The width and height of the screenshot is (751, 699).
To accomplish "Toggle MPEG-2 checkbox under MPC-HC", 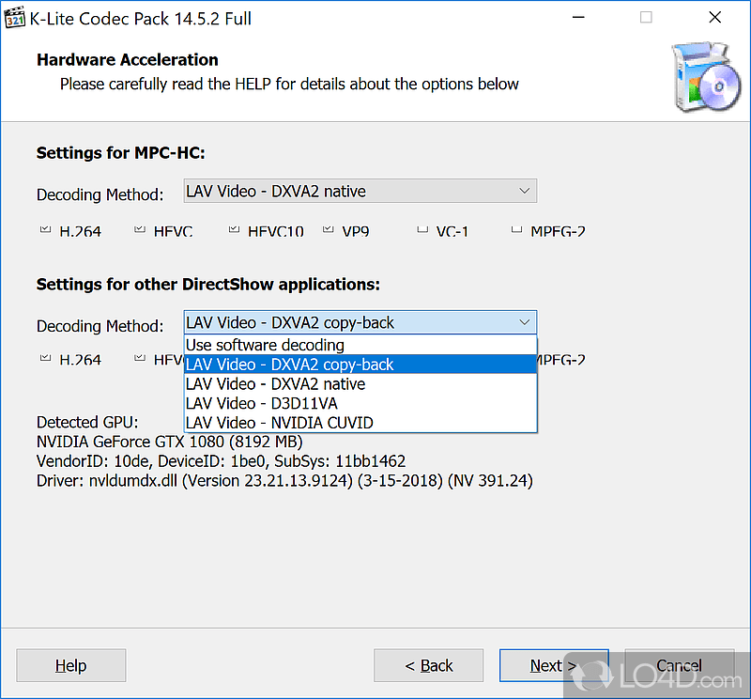I will click(515, 227).
